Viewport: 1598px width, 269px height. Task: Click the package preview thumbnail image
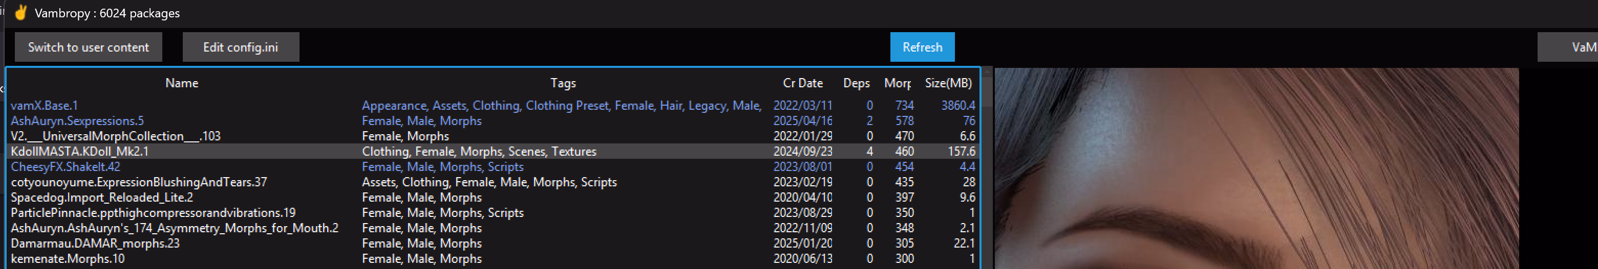1256,168
